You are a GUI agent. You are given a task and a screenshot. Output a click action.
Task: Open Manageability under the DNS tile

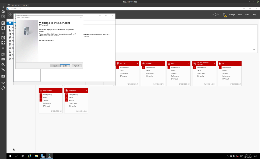click(x=175, y=68)
